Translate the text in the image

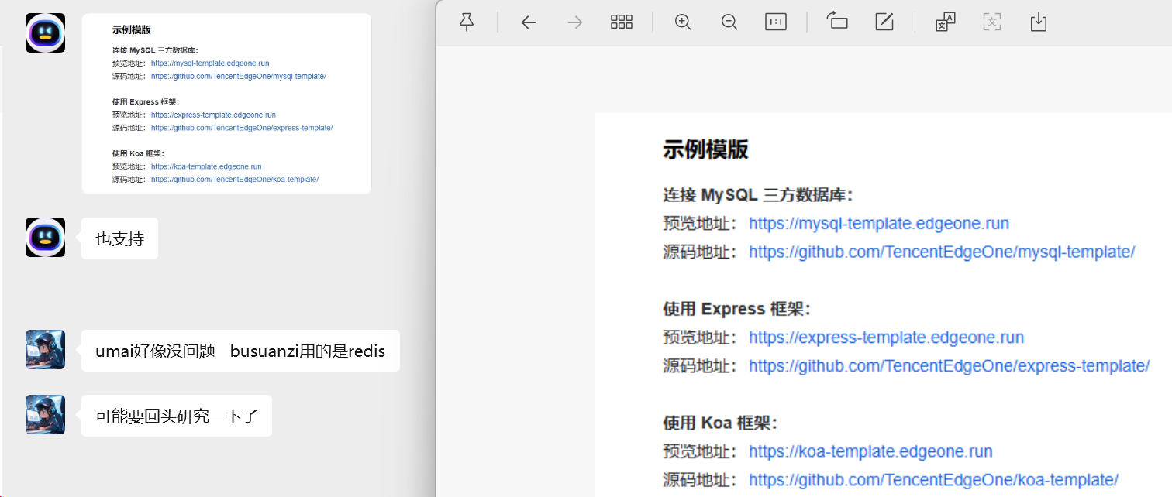[x=946, y=22]
